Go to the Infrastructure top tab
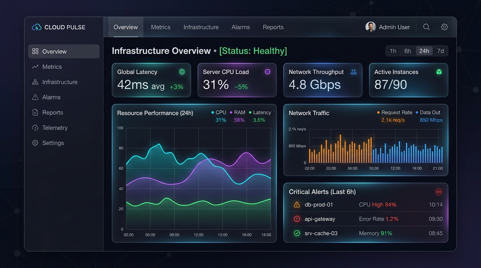Image resolution: width=481 pixels, height=268 pixels. pos(201,27)
